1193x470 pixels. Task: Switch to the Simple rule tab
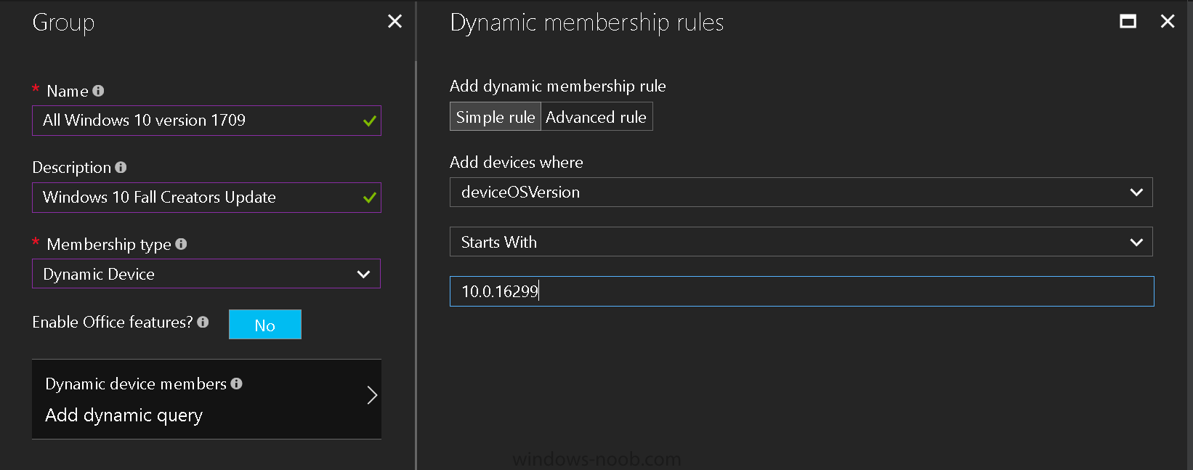pos(496,117)
